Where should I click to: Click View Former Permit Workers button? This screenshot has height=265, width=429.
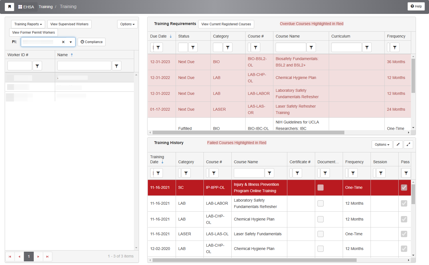coord(33,33)
